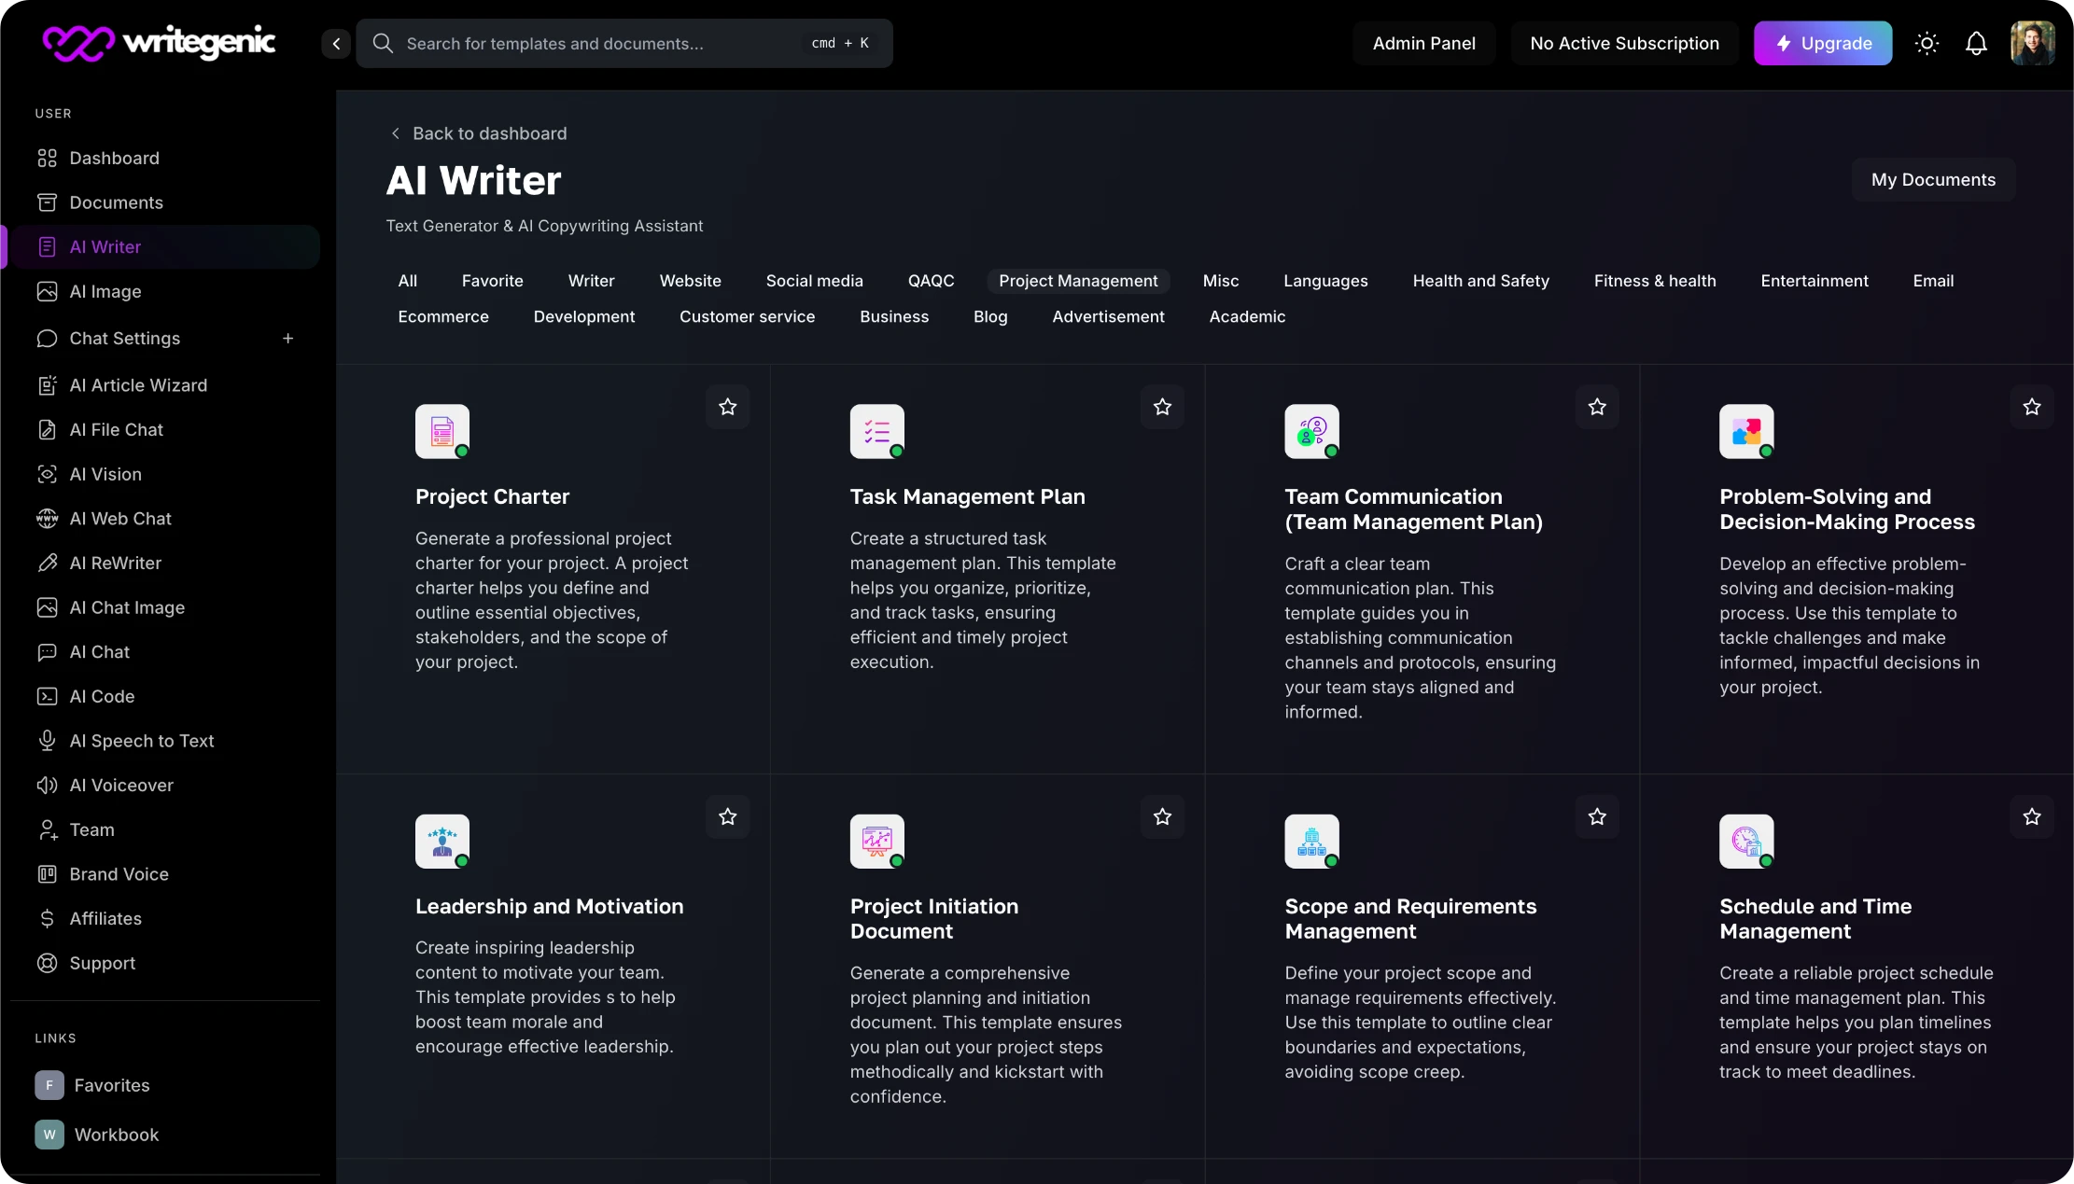Open My Documents

pos(1934,179)
